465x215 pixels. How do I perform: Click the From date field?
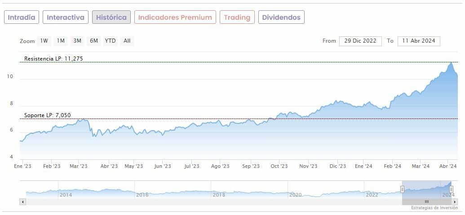click(x=360, y=41)
